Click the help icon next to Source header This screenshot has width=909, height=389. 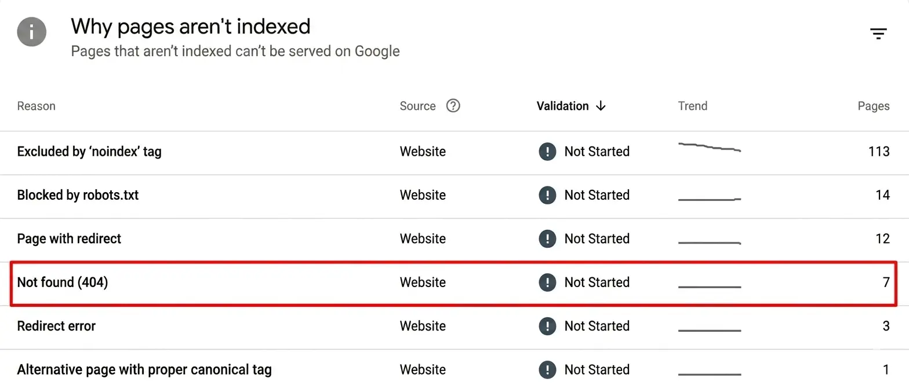[453, 106]
